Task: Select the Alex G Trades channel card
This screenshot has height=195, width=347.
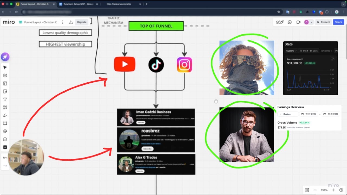Action: coord(156,164)
